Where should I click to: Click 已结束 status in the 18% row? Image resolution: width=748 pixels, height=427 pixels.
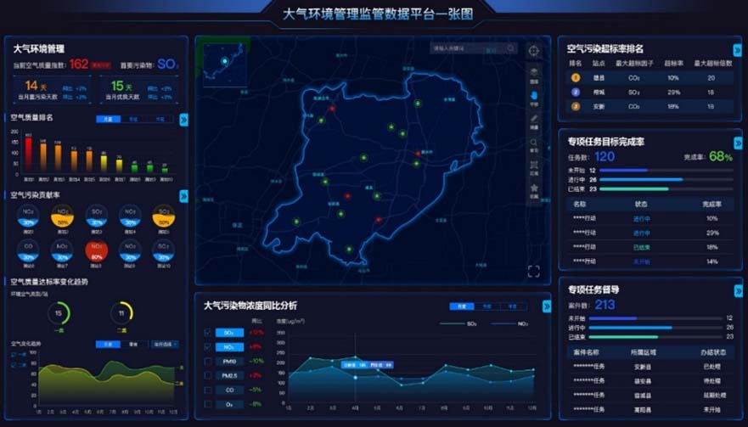click(641, 247)
